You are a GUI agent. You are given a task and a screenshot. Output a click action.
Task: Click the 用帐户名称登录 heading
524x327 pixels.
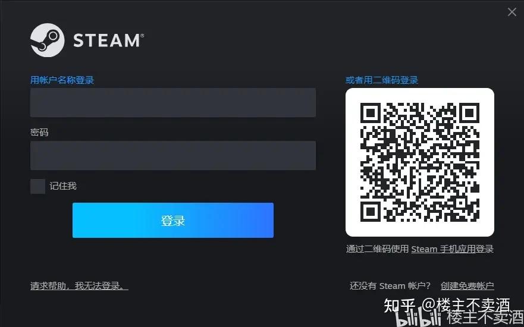click(x=62, y=80)
